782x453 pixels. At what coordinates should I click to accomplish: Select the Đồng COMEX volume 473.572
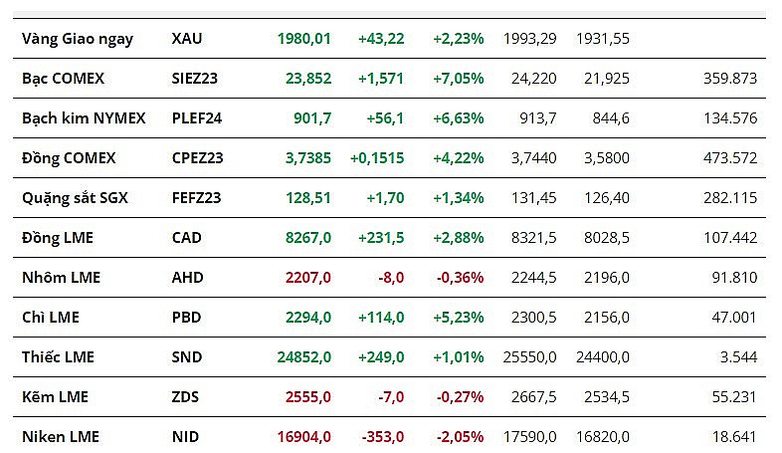tap(728, 158)
